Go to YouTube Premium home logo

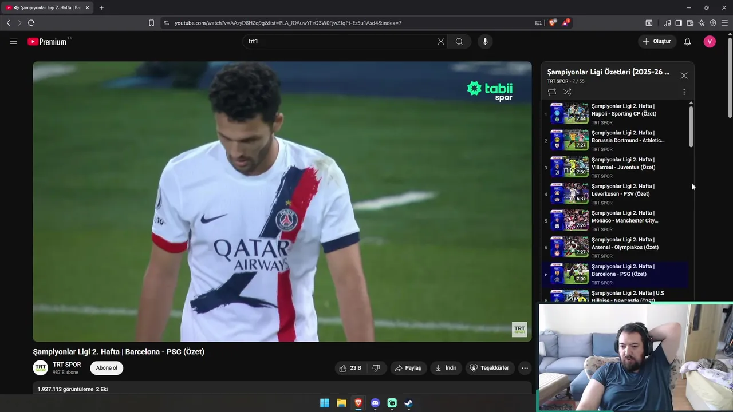[48, 41]
